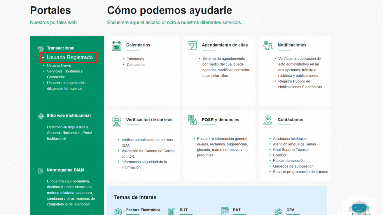This screenshot has width=383, height=215.
Task: Open the Usuario Registrado link
Action: [x=70, y=57]
